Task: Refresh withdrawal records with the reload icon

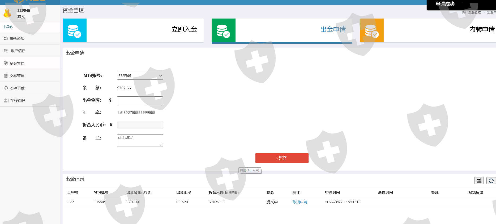Action: (x=491, y=181)
